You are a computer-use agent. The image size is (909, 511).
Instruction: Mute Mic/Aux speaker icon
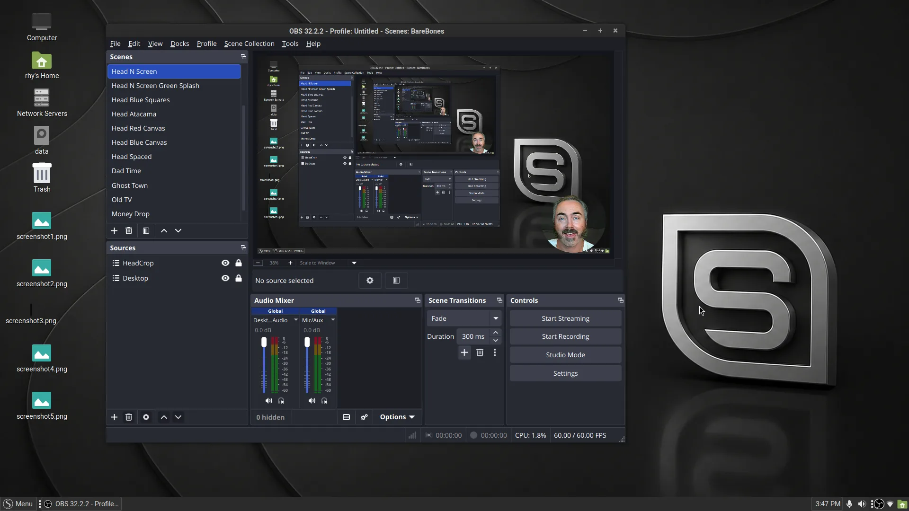click(x=312, y=401)
